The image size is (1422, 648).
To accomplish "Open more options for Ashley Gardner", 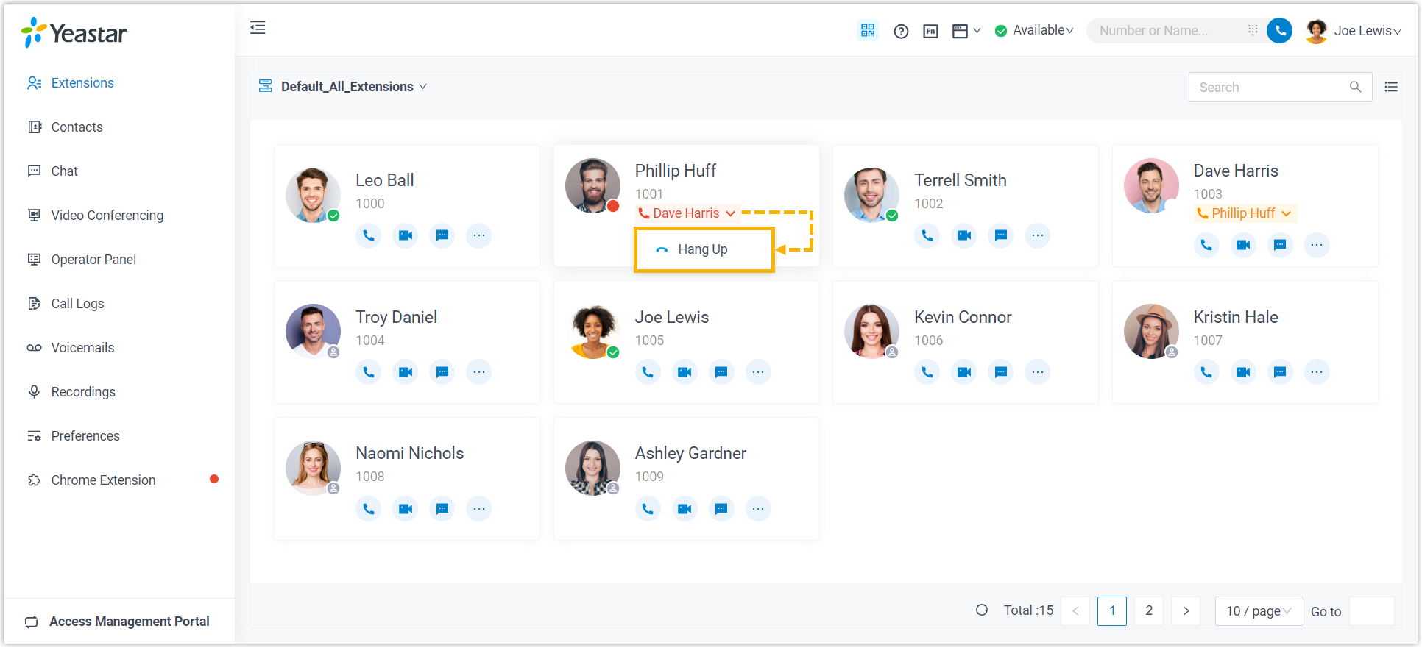I will pos(758,509).
